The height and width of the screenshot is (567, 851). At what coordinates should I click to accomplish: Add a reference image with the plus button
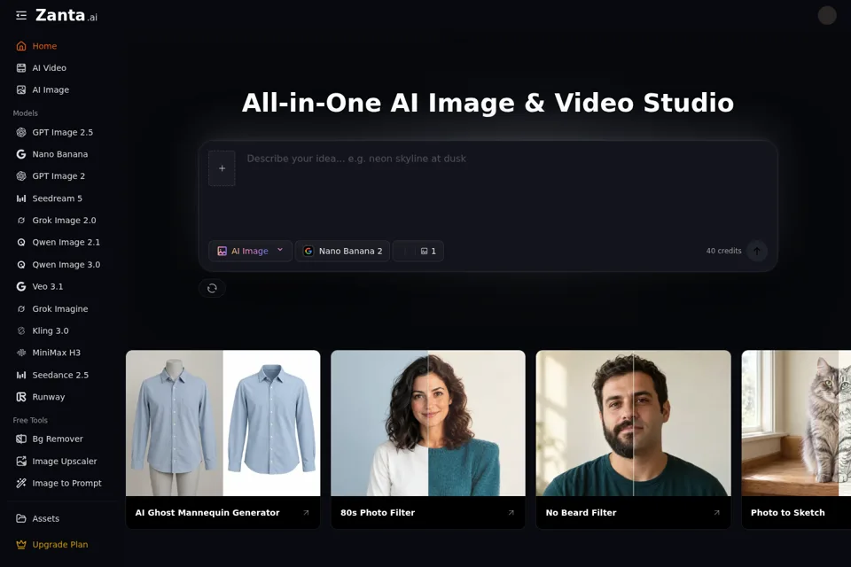click(x=222, y=168)
